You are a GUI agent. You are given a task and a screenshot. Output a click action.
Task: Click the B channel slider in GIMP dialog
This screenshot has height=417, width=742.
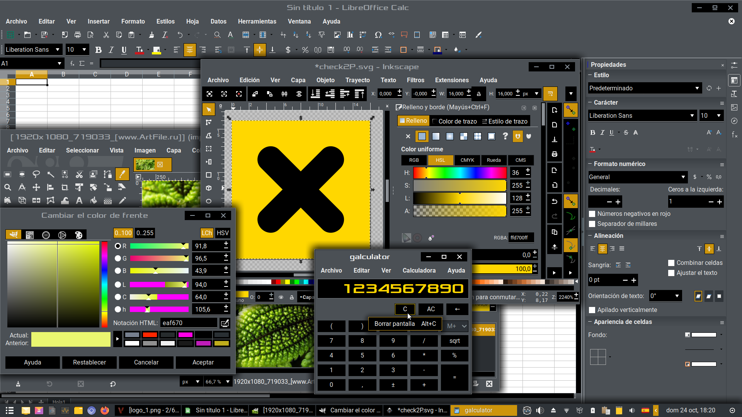[159, 271]
